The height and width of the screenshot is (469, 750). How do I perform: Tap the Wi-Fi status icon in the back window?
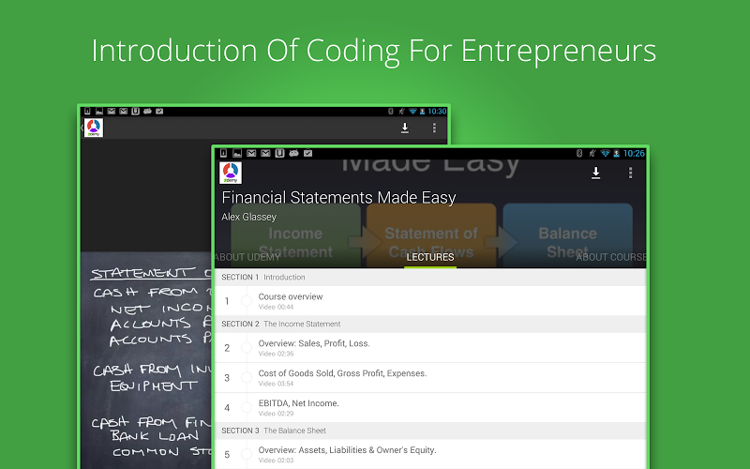point(412,111)
